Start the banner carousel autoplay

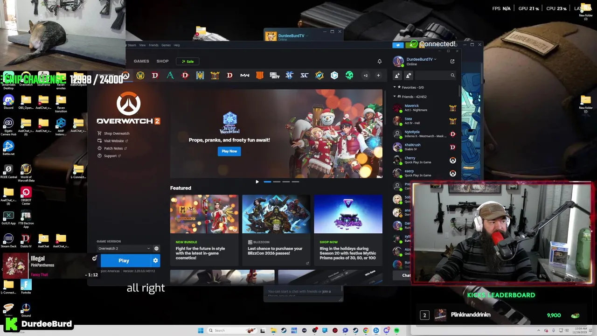pos(257,182)
